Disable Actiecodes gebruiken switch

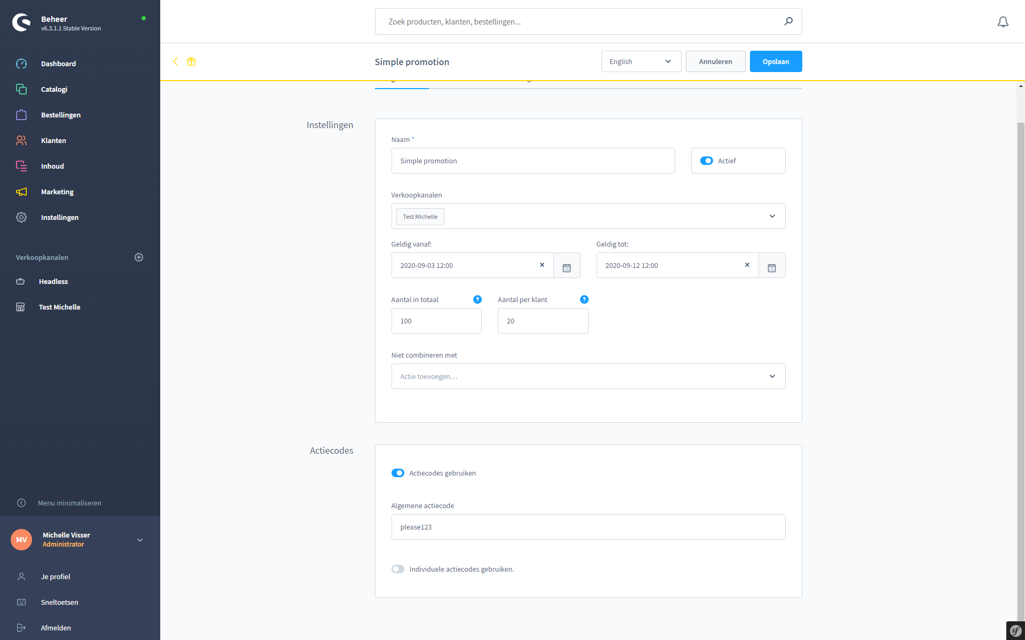(398, 473)
